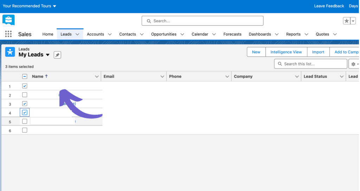Open the App Launcher grid icon

(8, 34)
